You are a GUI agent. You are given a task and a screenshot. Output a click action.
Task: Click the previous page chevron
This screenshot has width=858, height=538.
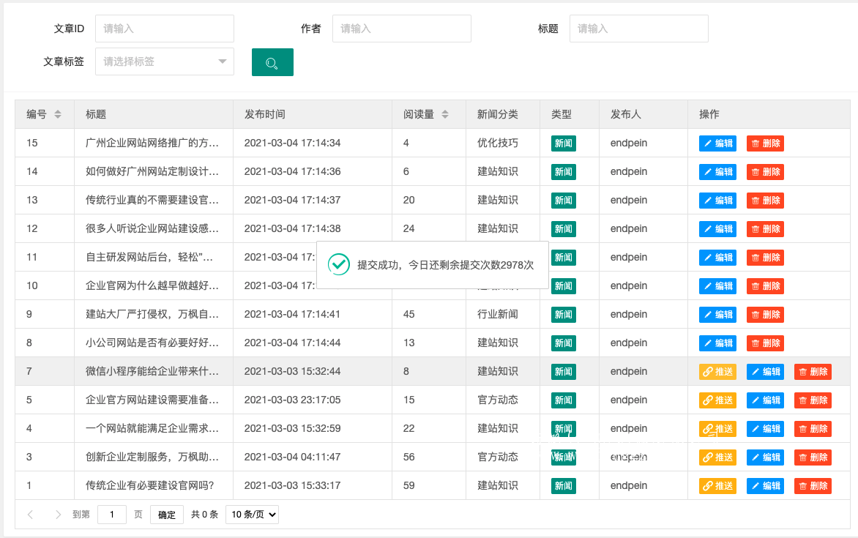pyautogui.click(x=30, y=515)
